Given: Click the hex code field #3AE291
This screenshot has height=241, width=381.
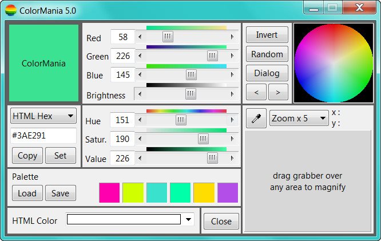Looking at the screenshot, I should tap(43, 136).
